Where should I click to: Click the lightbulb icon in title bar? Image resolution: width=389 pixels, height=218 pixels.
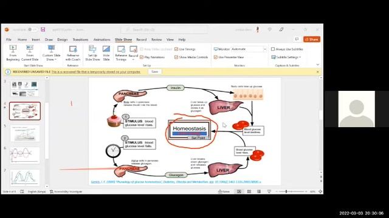click(270, 30)
